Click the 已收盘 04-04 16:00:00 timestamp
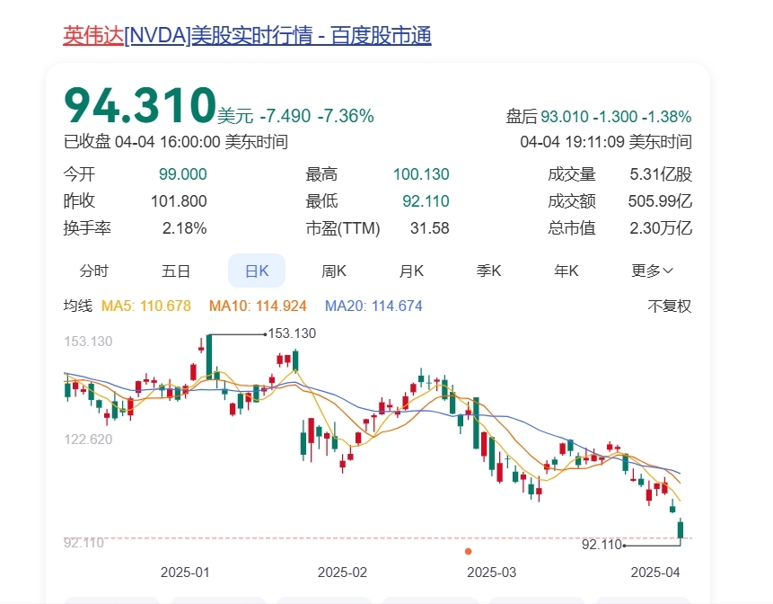The image size is (773, 604). (x=176, y=142)
